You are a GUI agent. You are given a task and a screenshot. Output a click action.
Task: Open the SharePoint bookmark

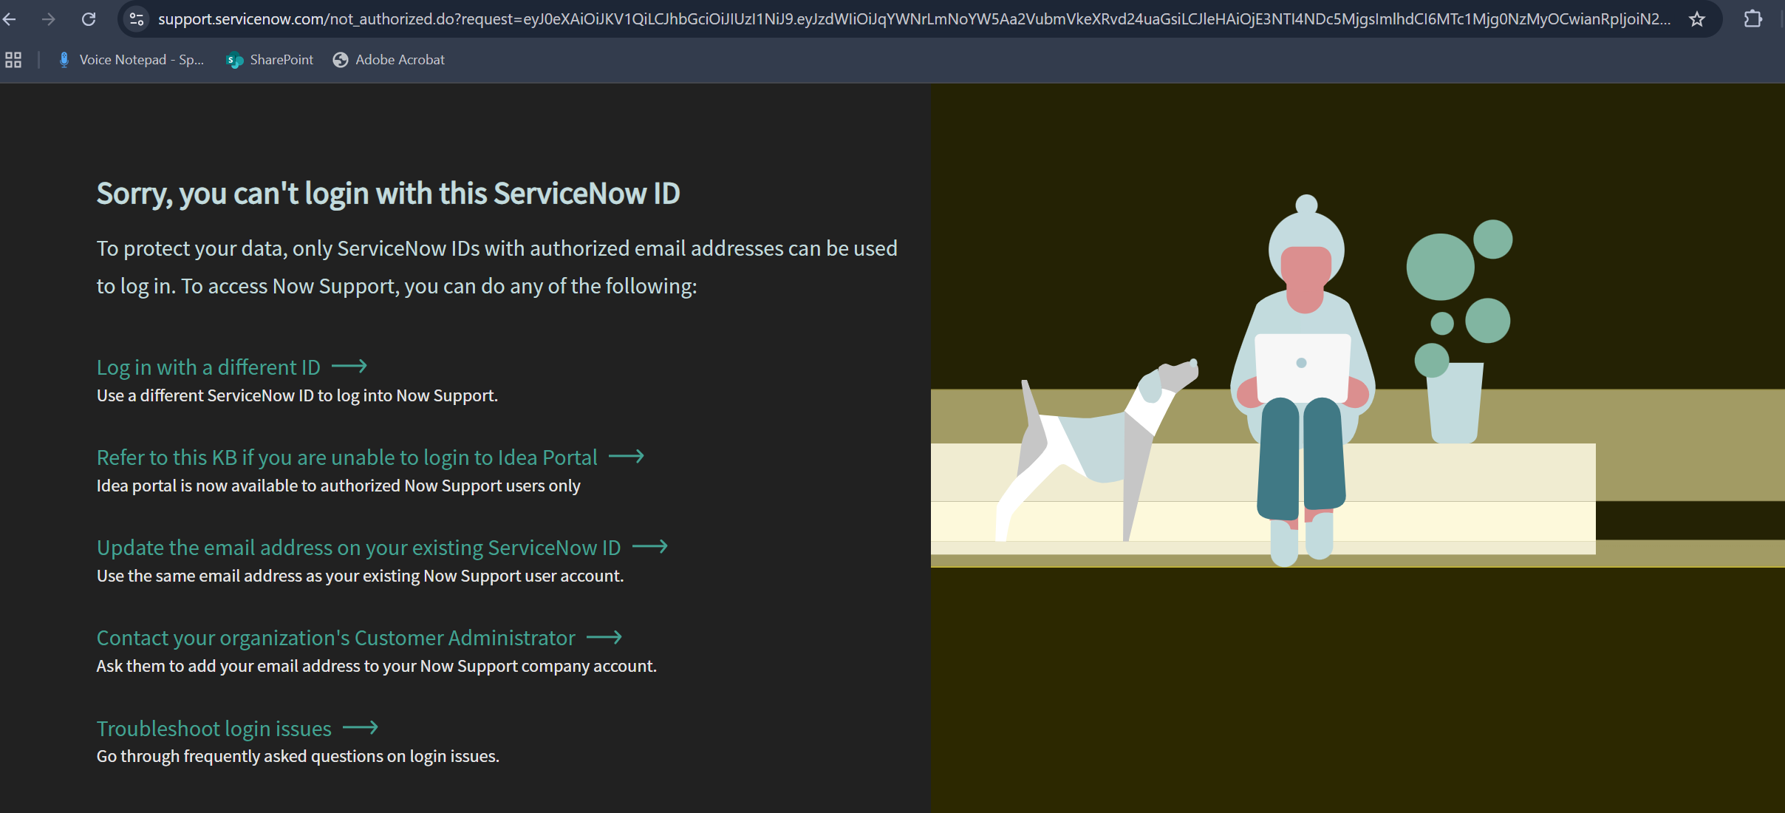point(269,60)
